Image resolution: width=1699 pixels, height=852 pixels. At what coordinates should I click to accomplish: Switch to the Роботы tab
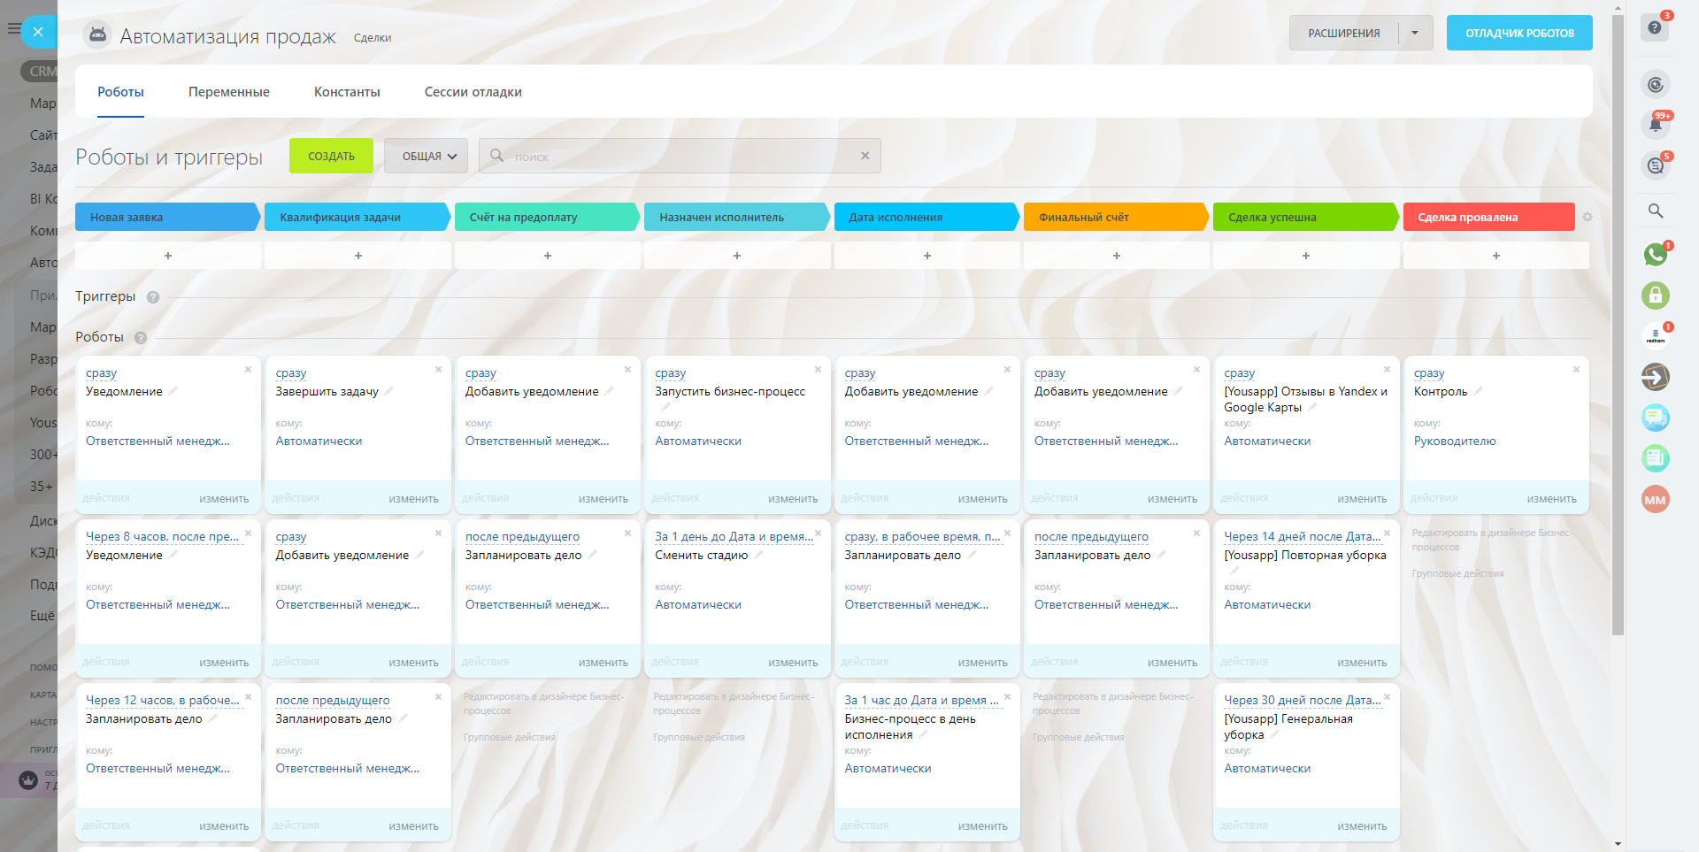[x=120, y=92]
